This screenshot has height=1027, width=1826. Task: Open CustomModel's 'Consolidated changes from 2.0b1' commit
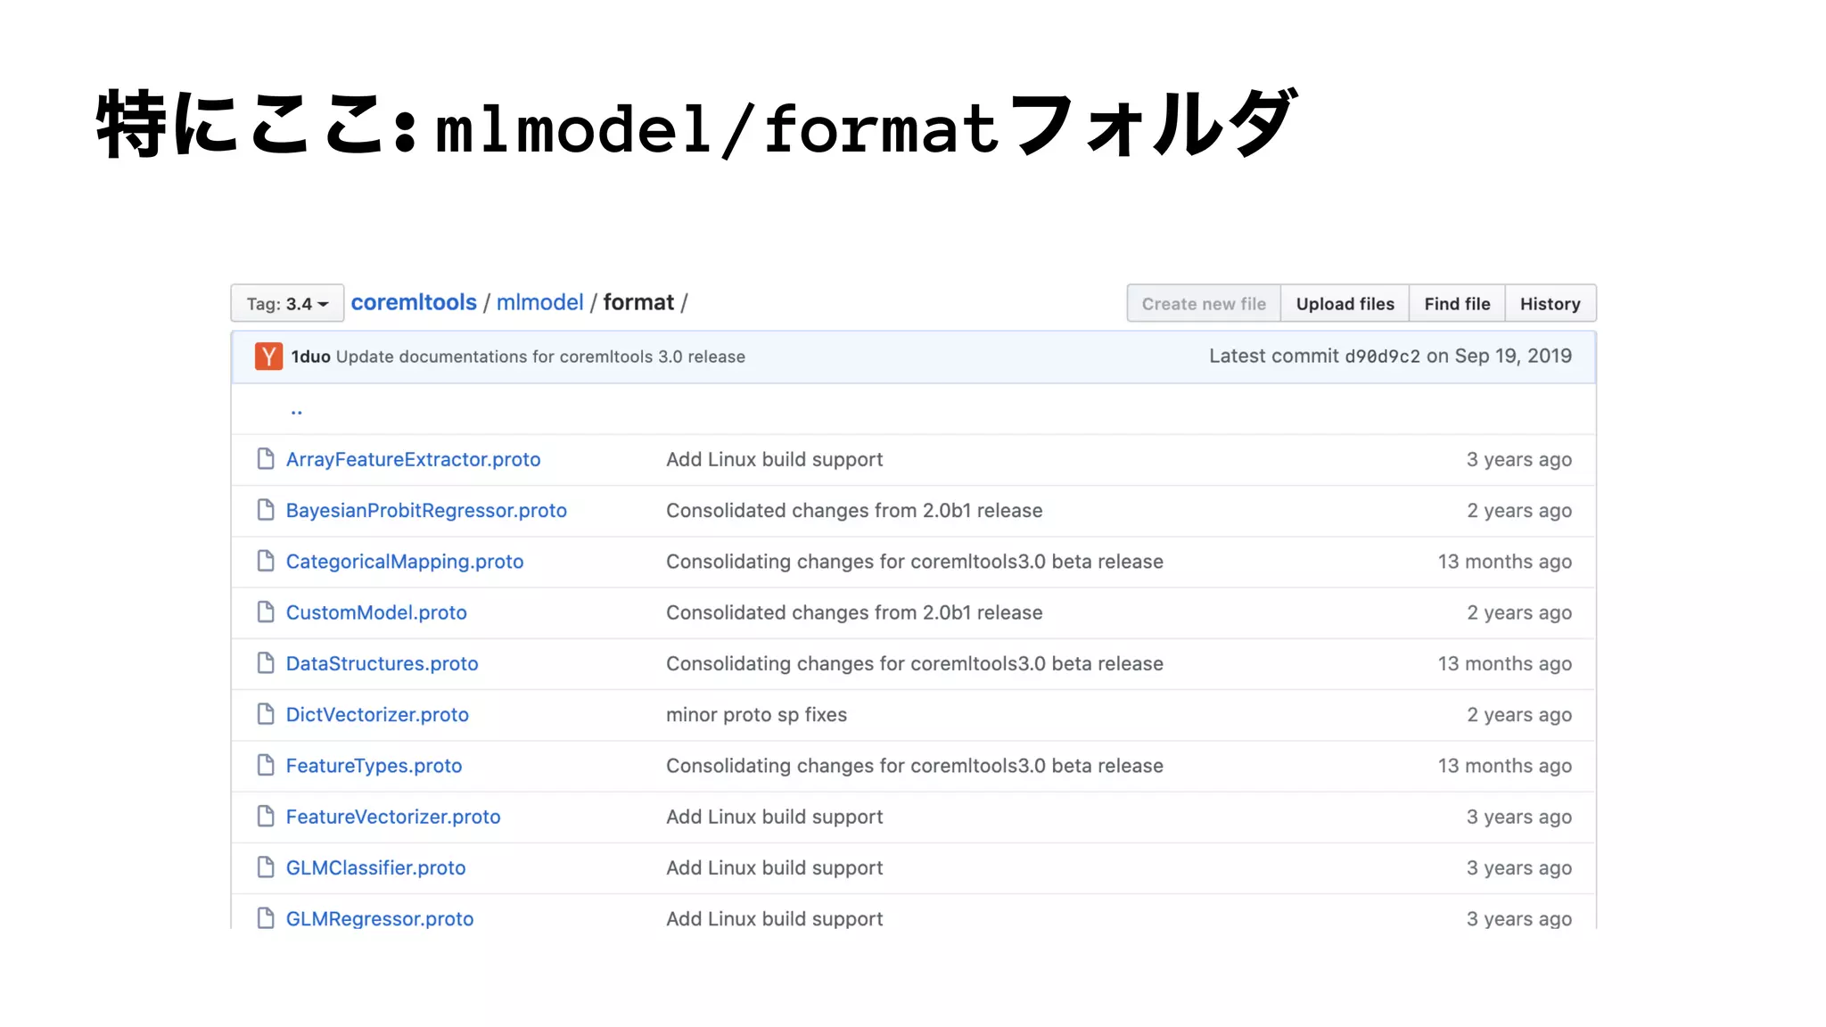pyautogui.click(x=854, y=612)
